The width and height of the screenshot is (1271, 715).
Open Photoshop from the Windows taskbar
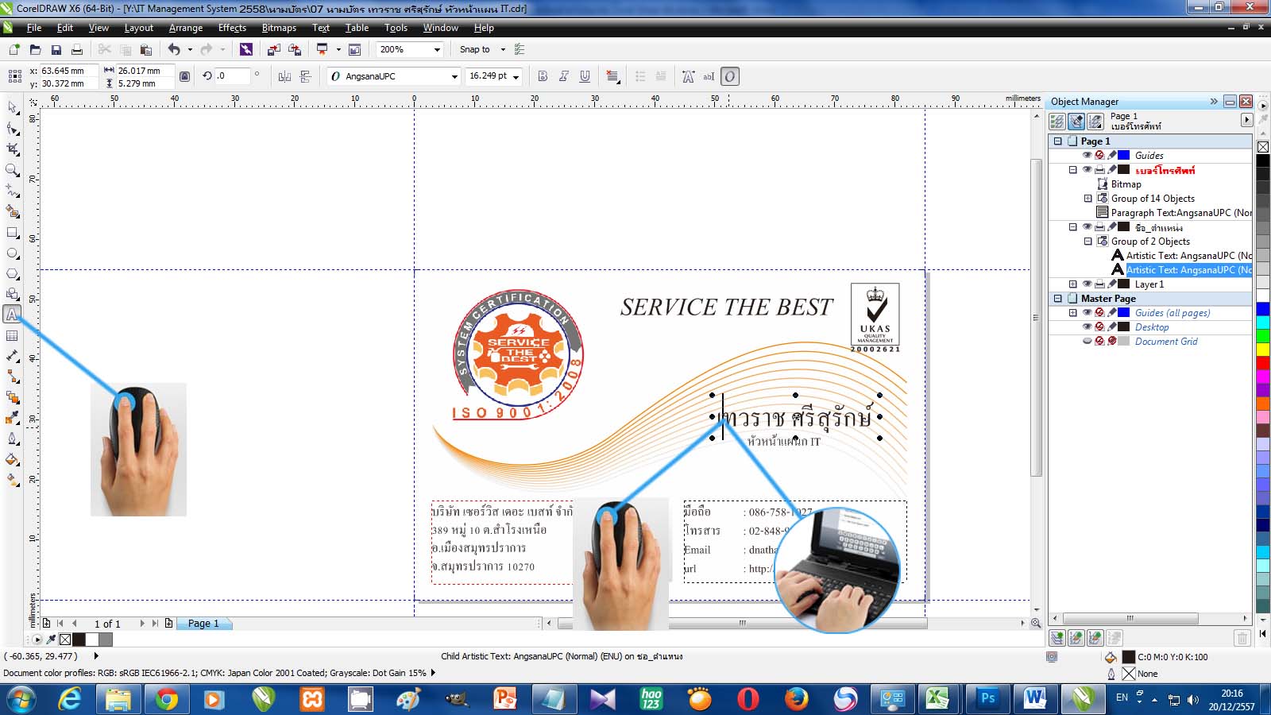click(x=987, y=698)
